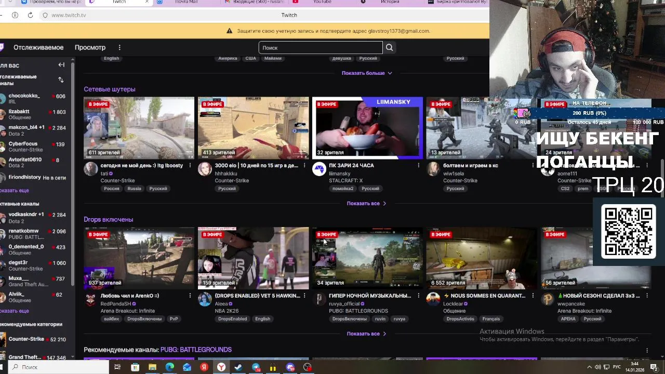Reload the page with browser refresh icon
Viewport: 665px width, 374px height.
pos(30,15)
